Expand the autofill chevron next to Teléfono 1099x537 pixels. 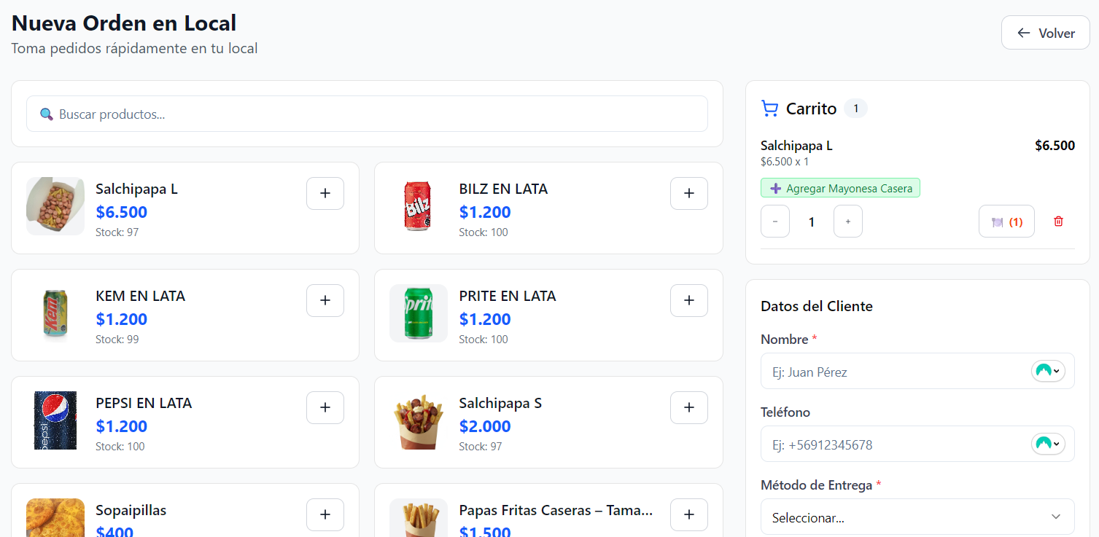[1056, 444]
